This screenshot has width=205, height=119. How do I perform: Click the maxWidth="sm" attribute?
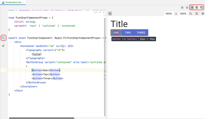coord(45,46)
